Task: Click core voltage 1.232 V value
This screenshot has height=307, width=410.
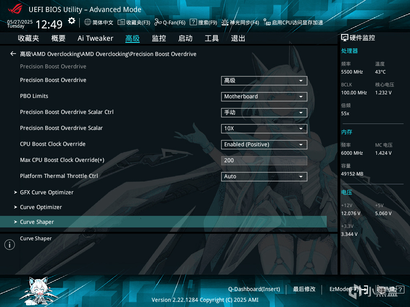Action: pos(383,93)
